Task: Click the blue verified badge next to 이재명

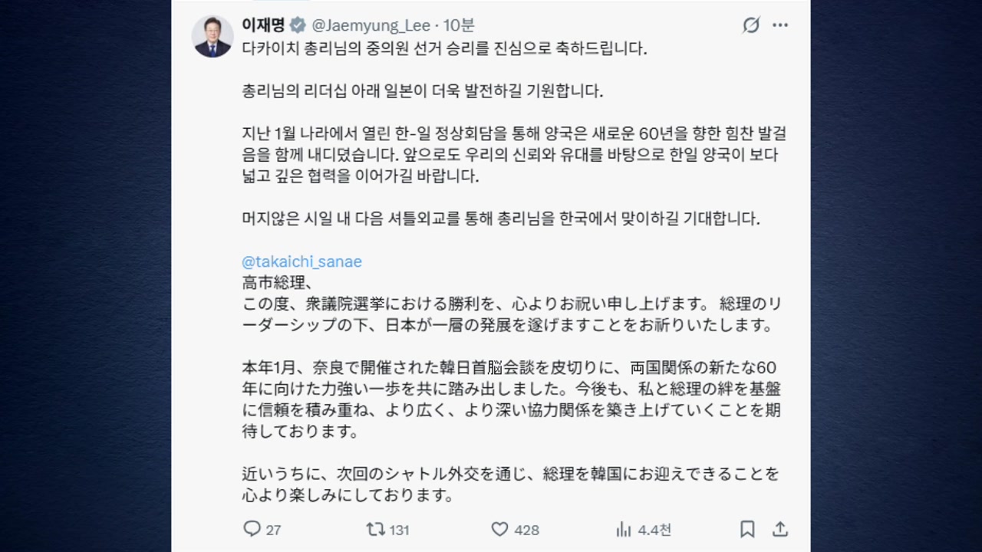Action: pos(298,26)
